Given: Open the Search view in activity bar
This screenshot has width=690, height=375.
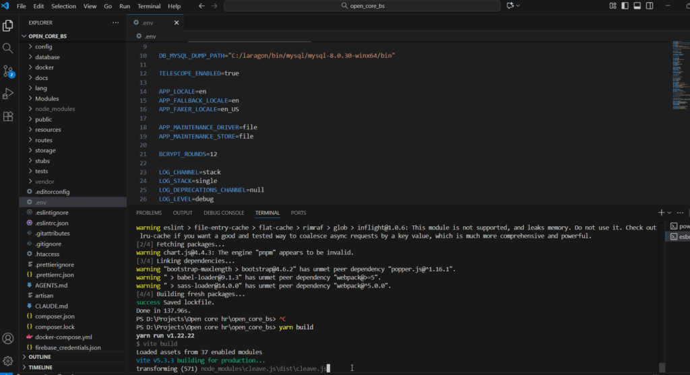Looking at the screenshot, I should (x=8, y=48).
